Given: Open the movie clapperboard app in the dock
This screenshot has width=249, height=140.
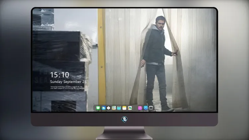Looking at the screenshot, I should (119, 108).
